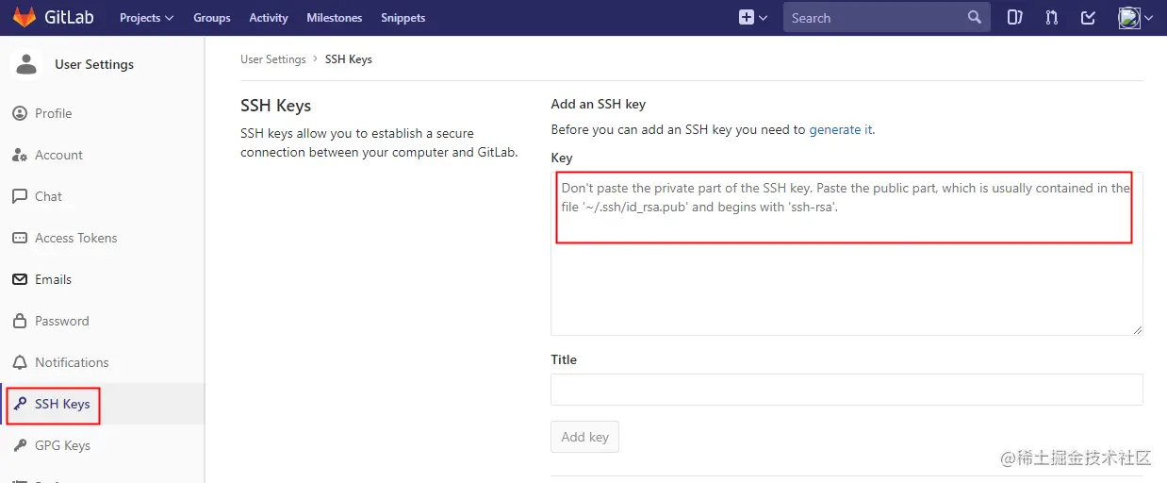Open the Todos checkmark icon
Image resolution: width=1167 pixels, height=483 pixels.
pos(1088,17)
